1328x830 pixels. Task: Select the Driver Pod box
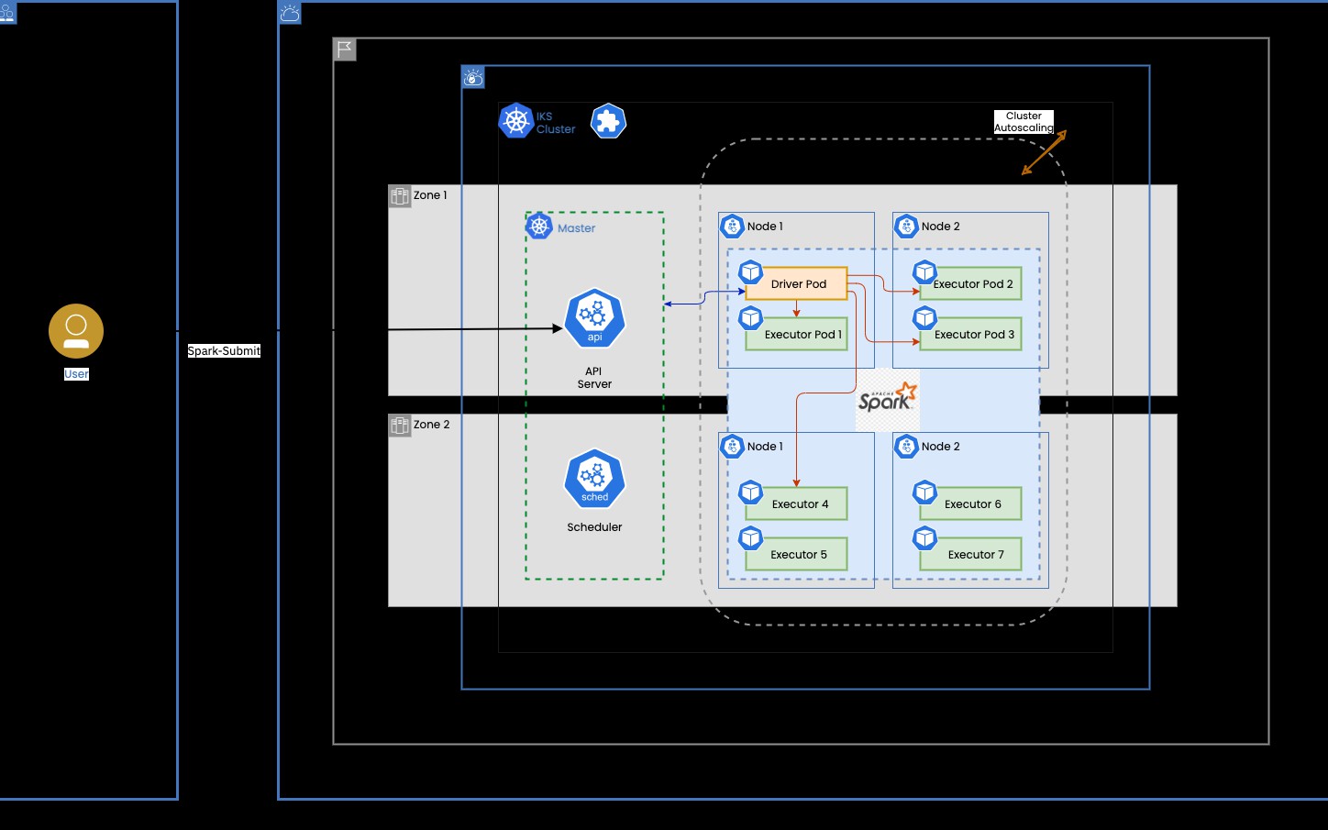[798, 284]
